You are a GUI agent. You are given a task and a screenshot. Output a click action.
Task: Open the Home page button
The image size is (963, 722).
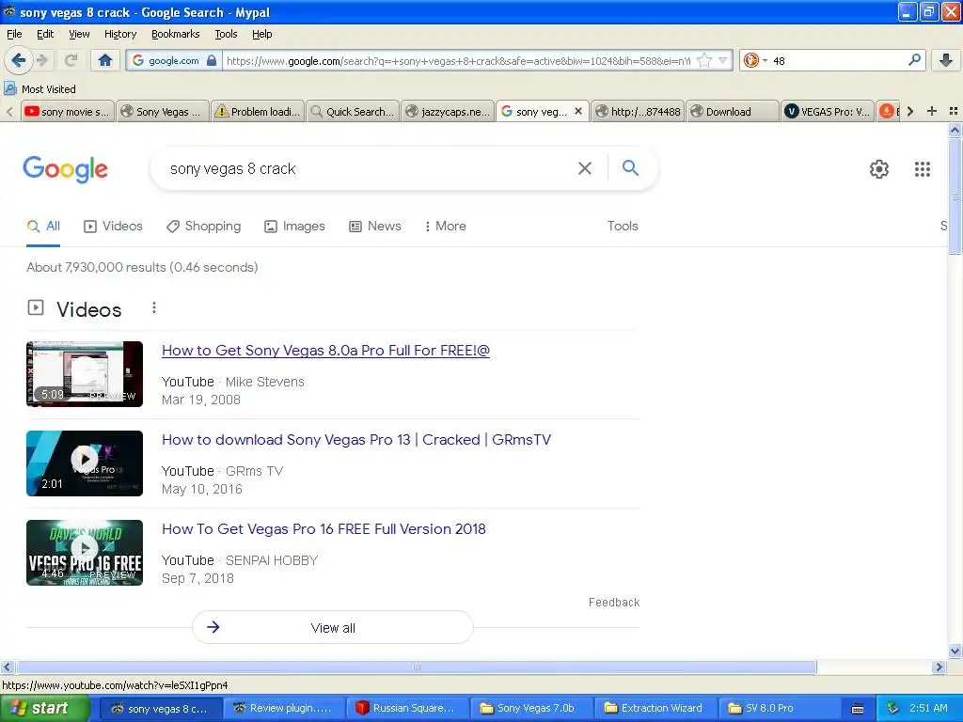click(x=105, y=60)
